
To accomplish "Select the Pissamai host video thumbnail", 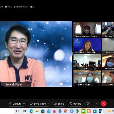I will coord(87,30).
